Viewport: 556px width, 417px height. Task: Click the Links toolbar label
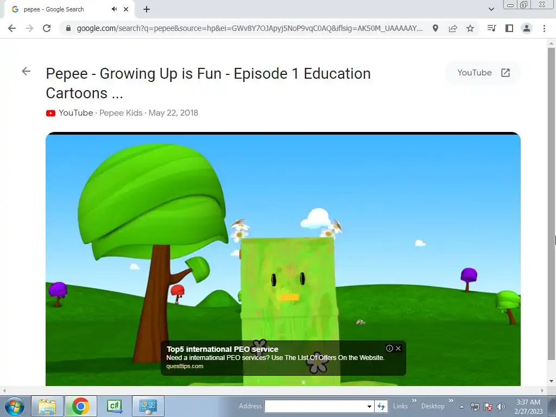(x=400, y=406)
